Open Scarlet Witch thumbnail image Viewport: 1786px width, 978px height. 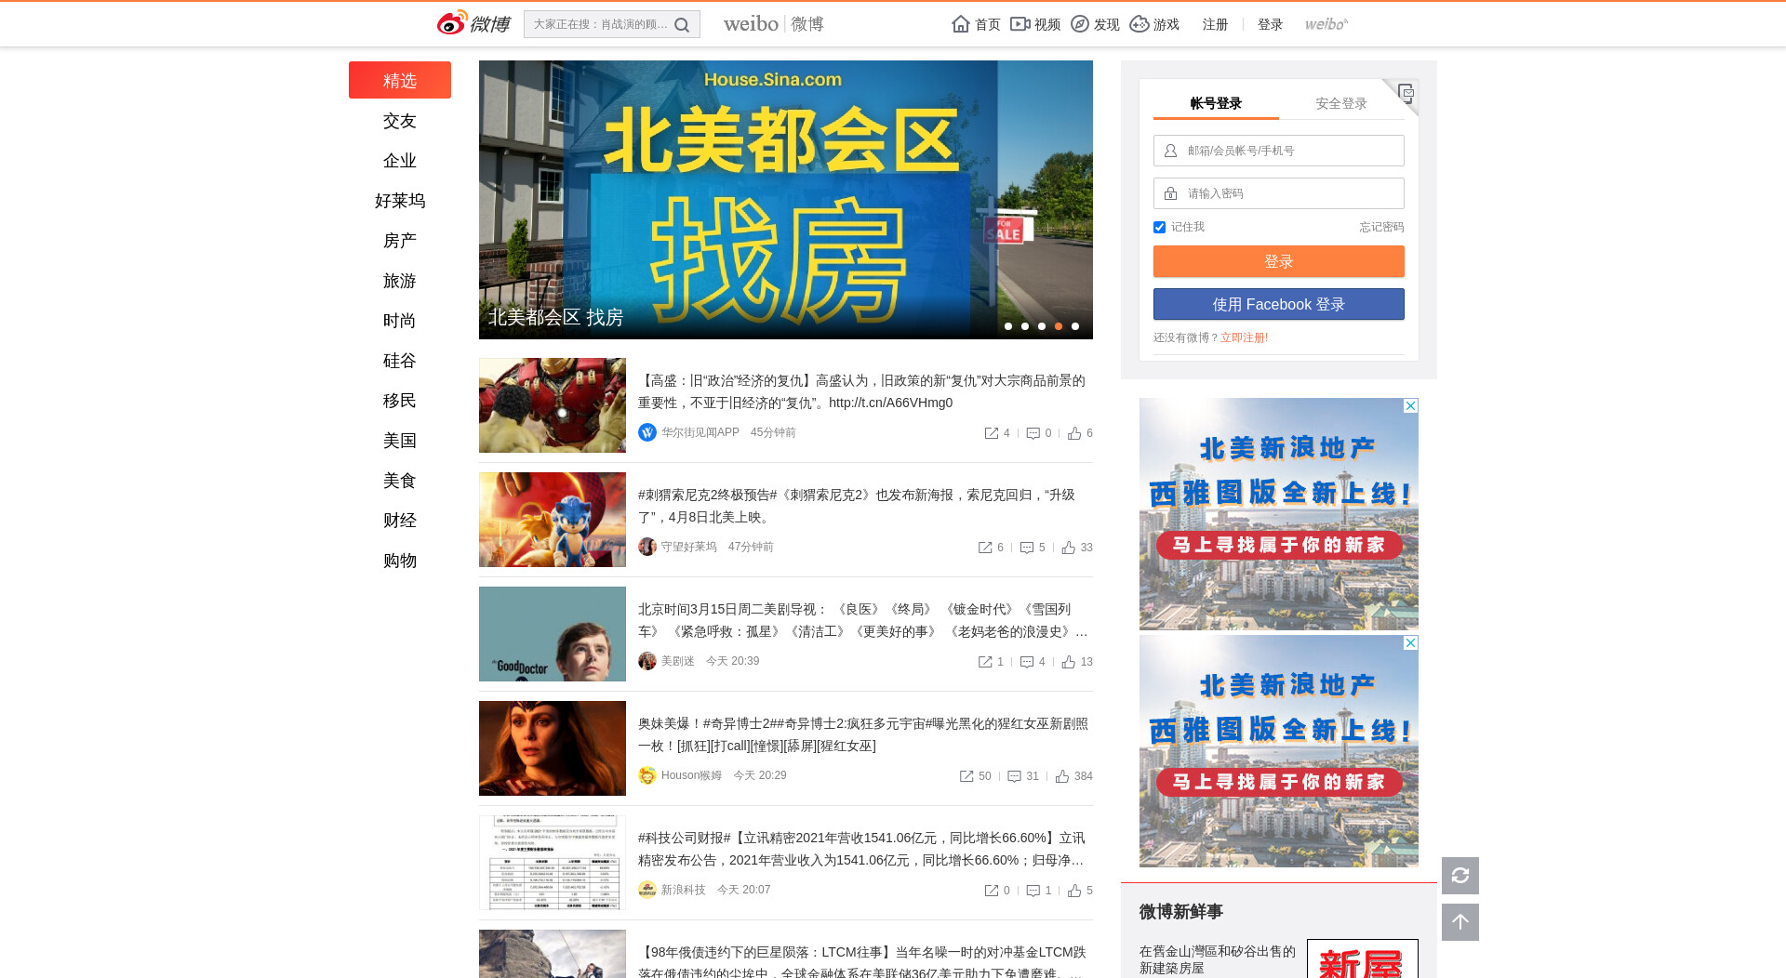[x=553, y=748]
